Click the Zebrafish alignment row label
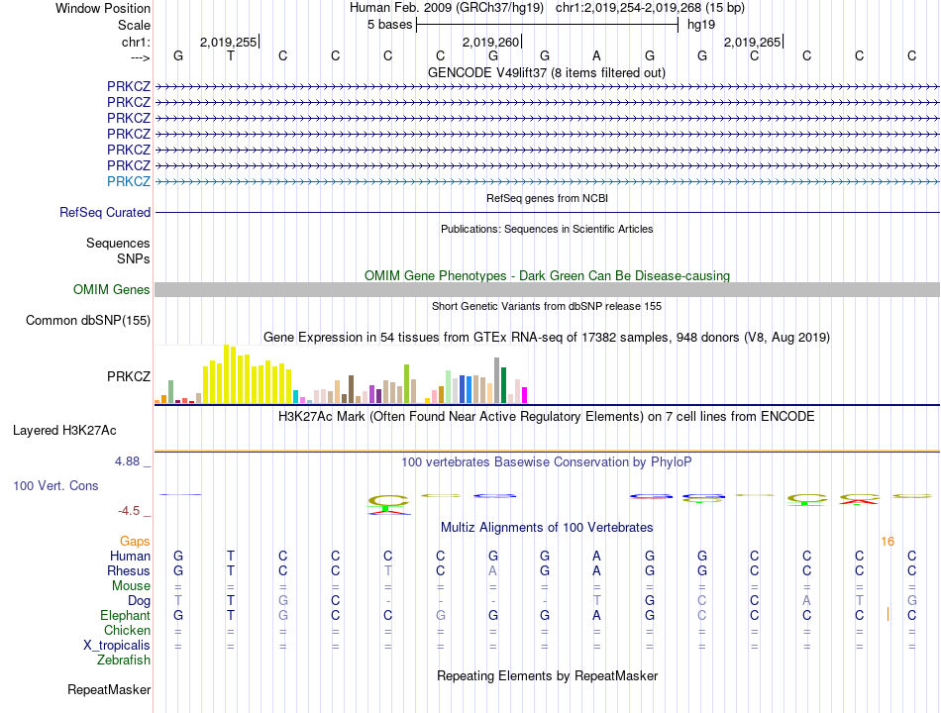This screenshot has height=713, width=941. click(x=124, y=661)
